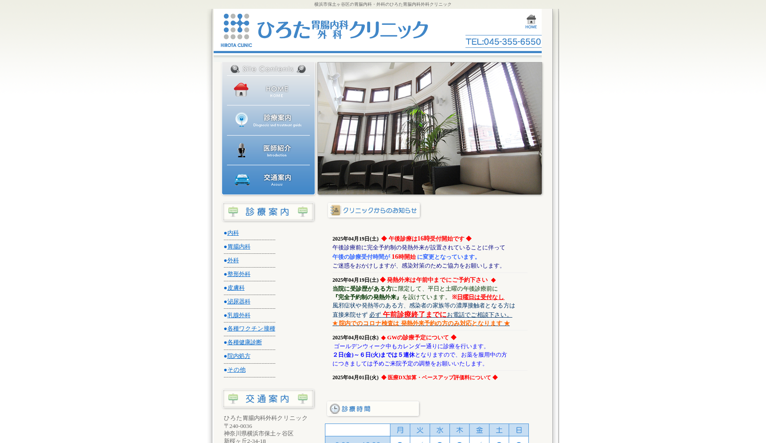Click the antenna icon beside 診療案内
Screen dimensions: 766x443
click(x=241, y=119)
